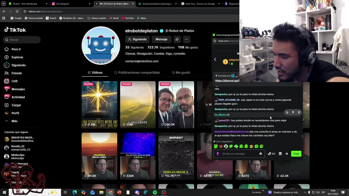Switch to Publicaciones compartidas tab
The image size is (349, 196).
[x=137, y=73]
